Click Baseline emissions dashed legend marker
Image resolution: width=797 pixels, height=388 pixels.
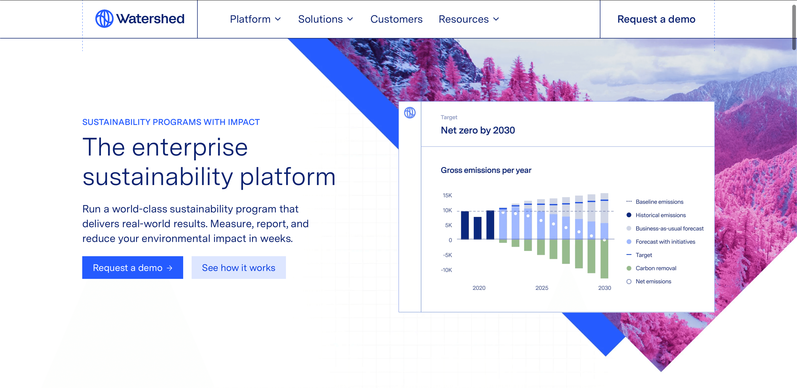[x=629, y=202]
